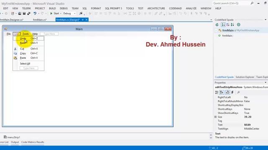Click the component tray scroll up arrow
This screenshot has height=150, width=268.
[x=211, y=135]
